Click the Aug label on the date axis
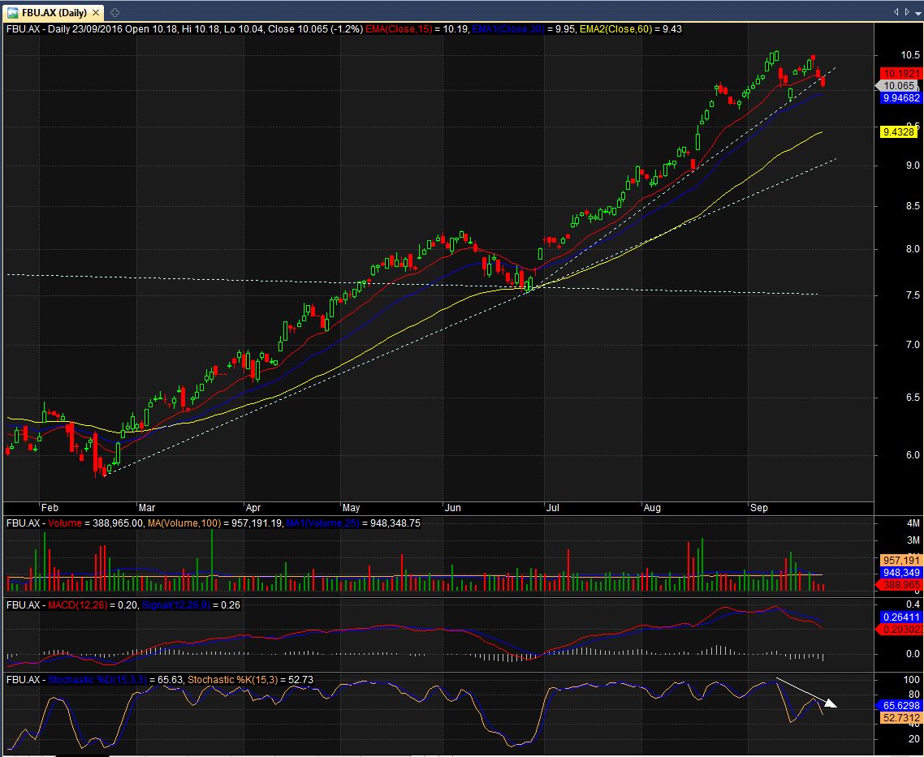924x757 pixels. (x=652, y=508)
